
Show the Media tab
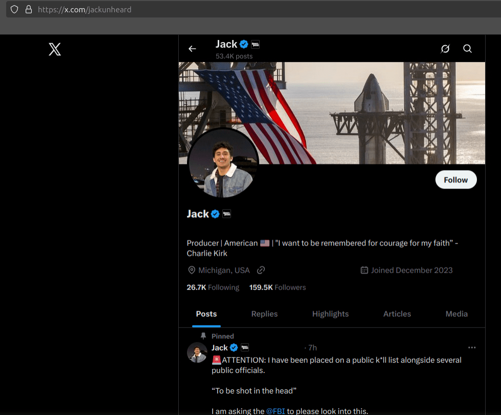click(456, 314)
